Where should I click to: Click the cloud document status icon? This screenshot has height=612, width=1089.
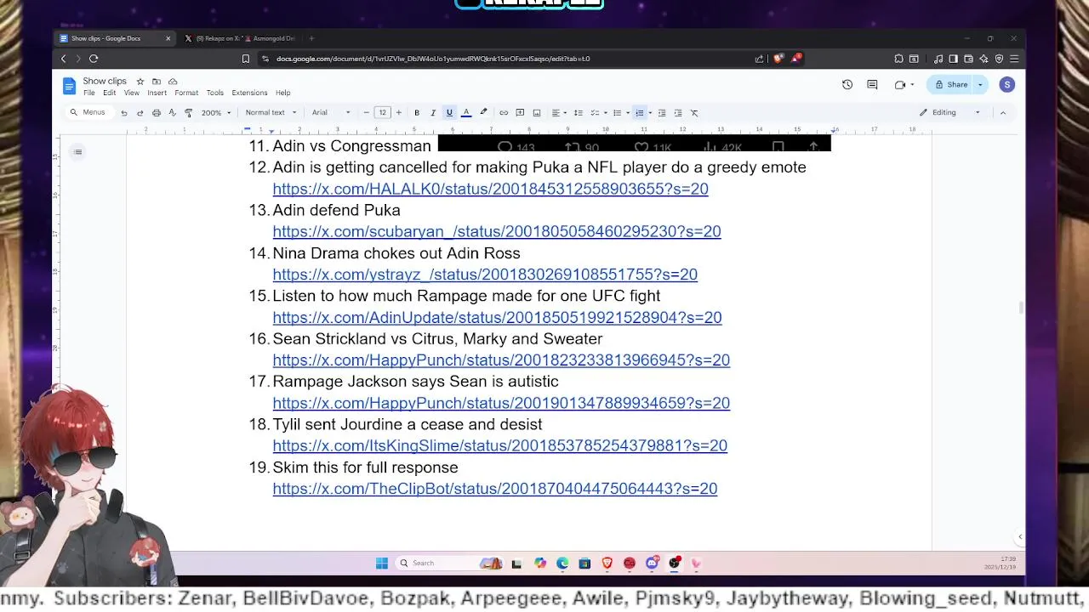coord(173,82)
